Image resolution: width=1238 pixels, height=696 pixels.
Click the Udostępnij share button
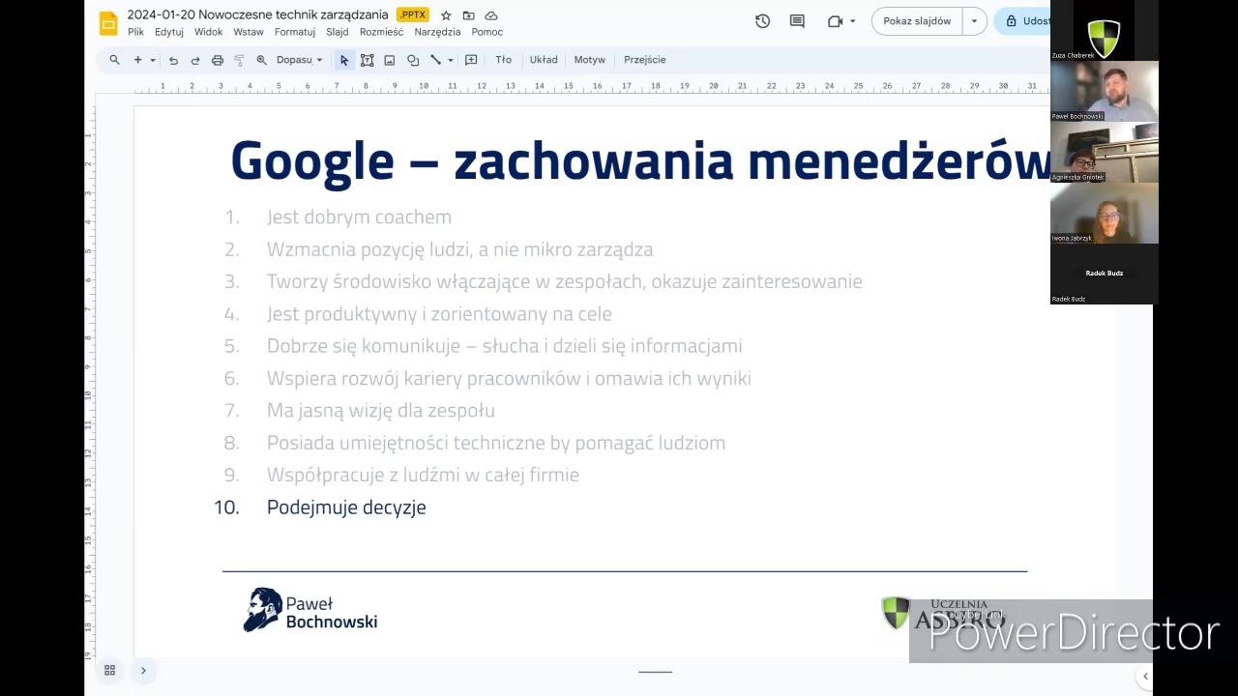tap(1022, 21)
